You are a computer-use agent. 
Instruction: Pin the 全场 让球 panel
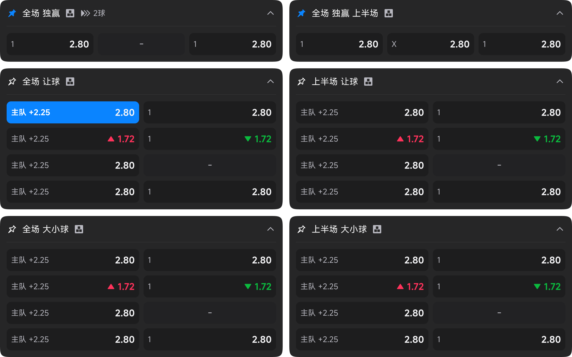click(x=12, y=82)
